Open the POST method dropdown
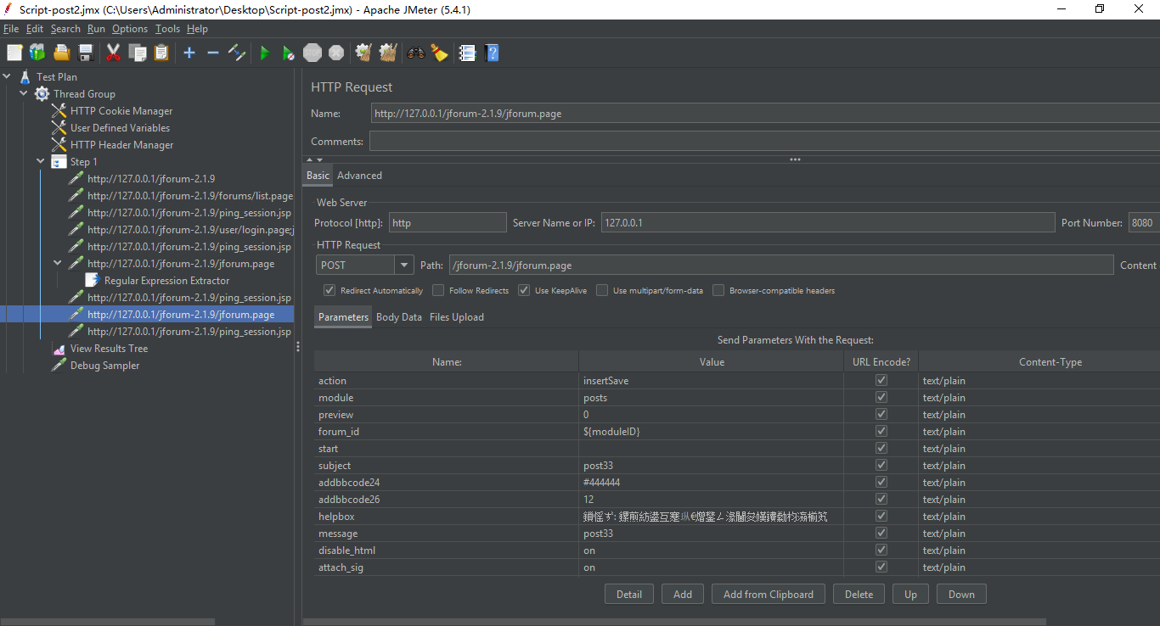This screenshot has width=1160, height=626. coord(404,265)
